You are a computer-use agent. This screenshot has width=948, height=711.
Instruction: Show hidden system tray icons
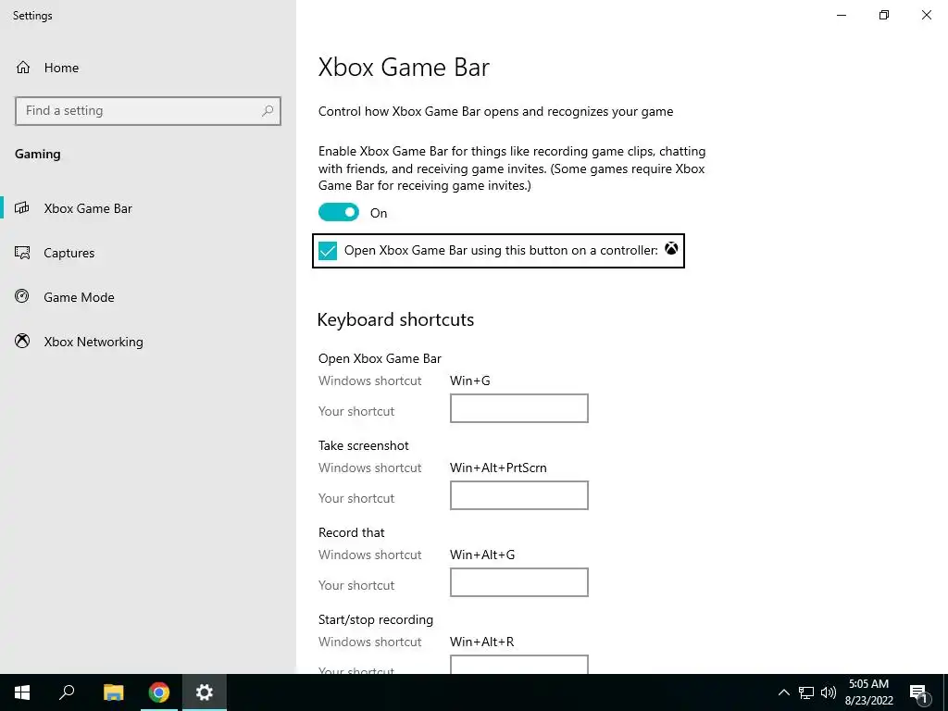(783, 692)
